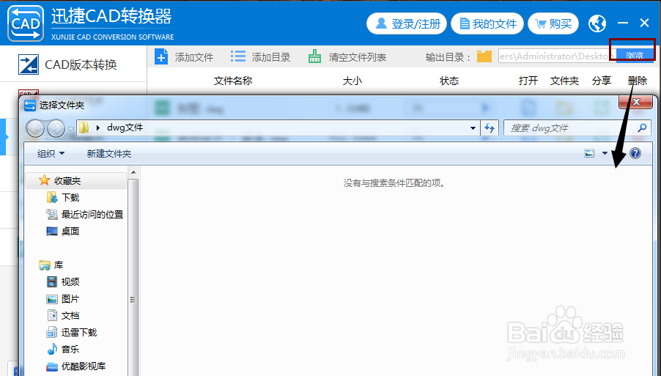The image size is (661, 376).
Task: Click navigation pane scroll up arrow
Action: click(x=133, y=172)
